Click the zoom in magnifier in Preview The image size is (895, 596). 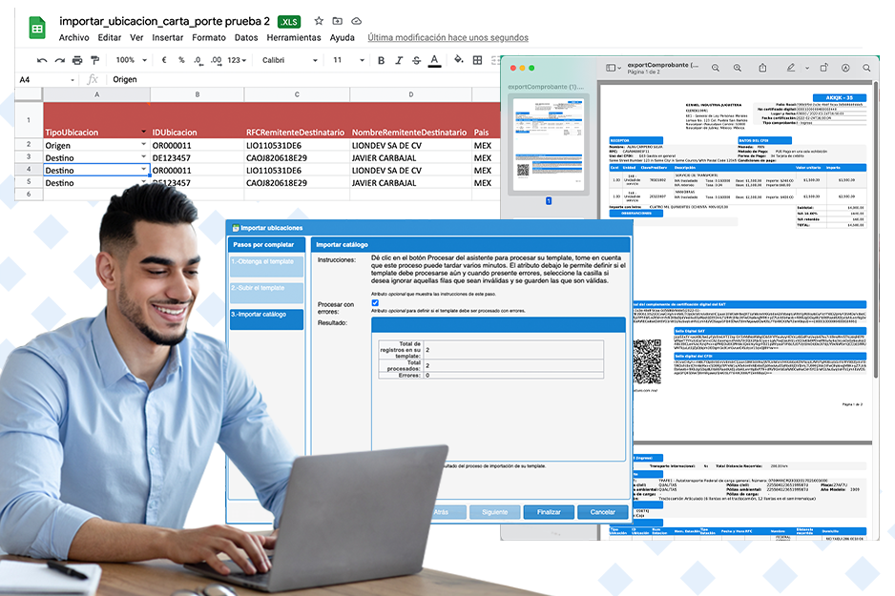pyautogui.click(x=738, y=69)
